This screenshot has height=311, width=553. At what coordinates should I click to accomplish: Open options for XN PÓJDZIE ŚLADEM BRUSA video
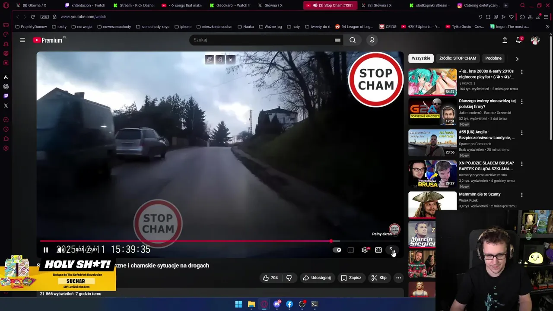521,164
